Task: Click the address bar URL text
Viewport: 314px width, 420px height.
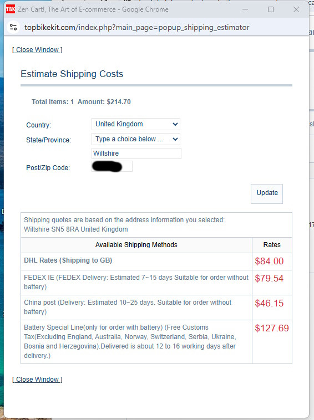Action: 137,27
